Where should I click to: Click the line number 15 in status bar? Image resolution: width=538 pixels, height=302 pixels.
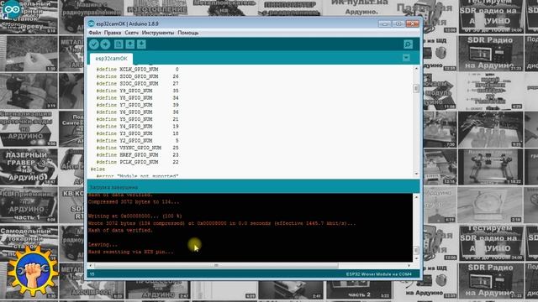tap(92, 274)
